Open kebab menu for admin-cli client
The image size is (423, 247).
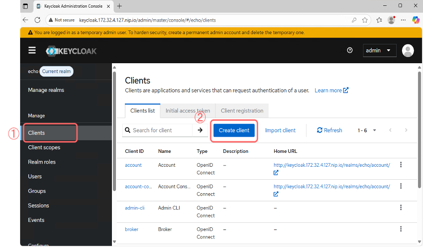tap(401, 208)
